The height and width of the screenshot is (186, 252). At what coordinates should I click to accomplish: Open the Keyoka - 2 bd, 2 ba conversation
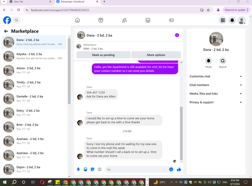[x=34, y=56]
